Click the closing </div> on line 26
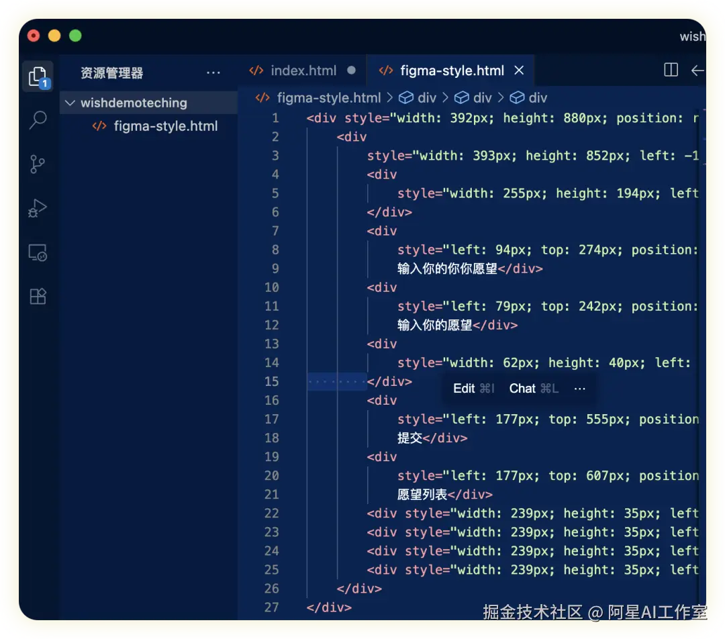The image size is (725, 639). click(359, 589)
